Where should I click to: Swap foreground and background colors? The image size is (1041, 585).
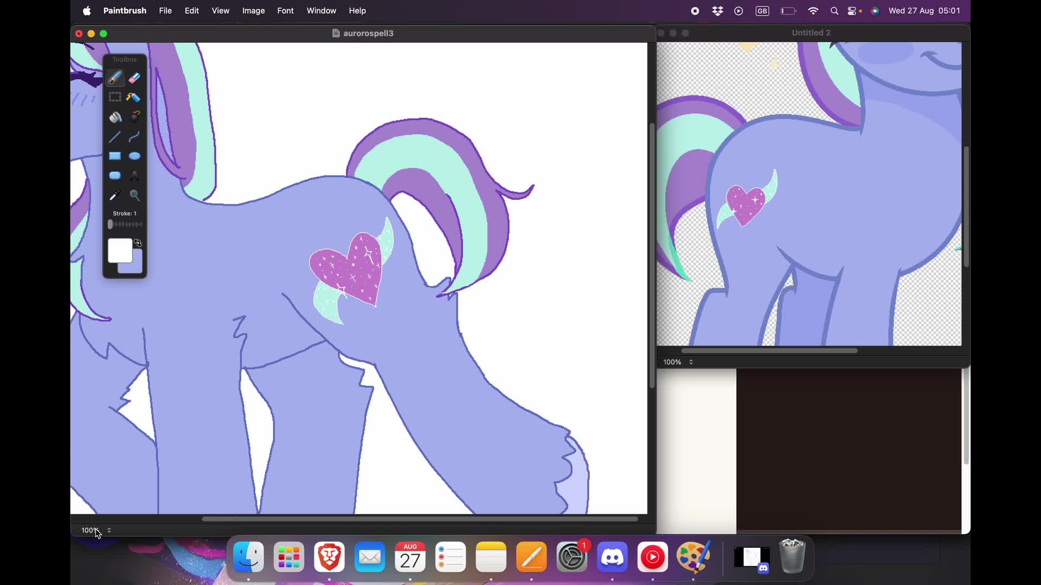pos(138,243)
